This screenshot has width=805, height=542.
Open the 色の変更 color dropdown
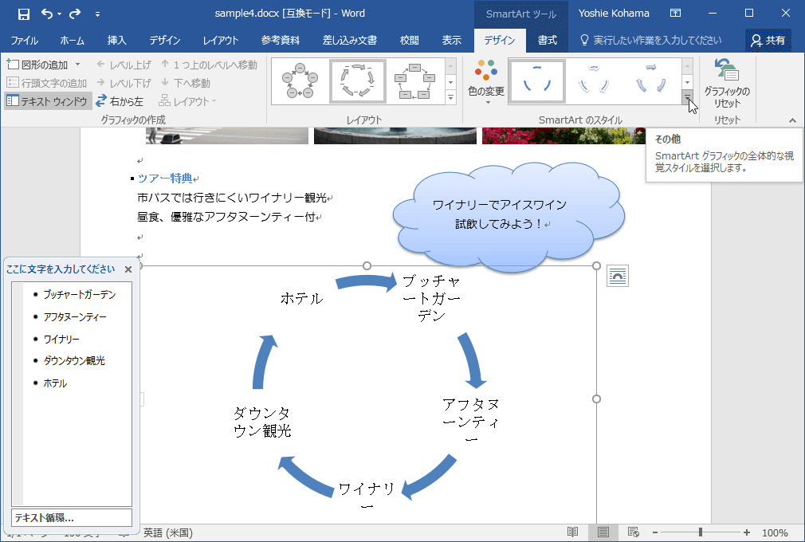486,82
